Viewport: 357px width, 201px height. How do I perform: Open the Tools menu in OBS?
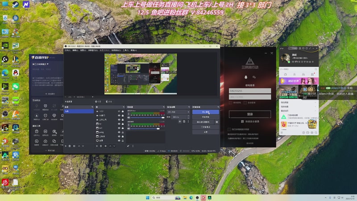[126, 50]
